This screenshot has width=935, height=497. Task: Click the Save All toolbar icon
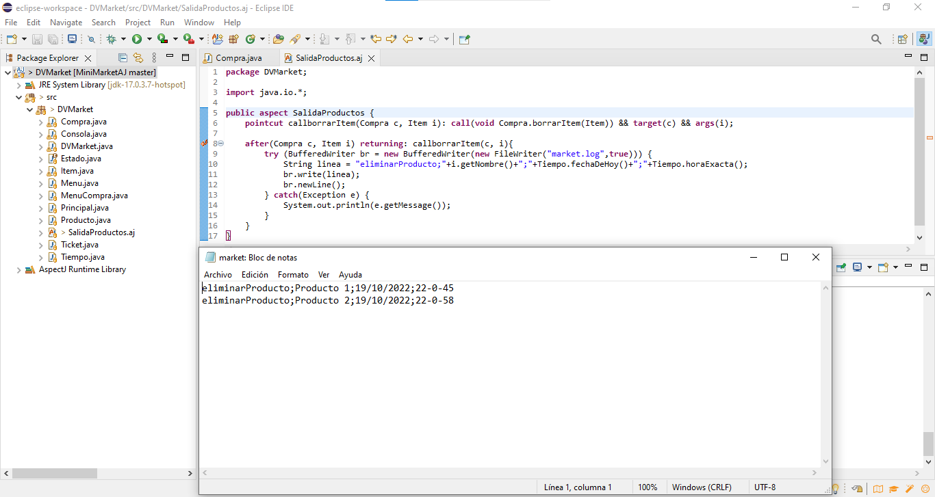pyautogui.click(x=53, y=39)
